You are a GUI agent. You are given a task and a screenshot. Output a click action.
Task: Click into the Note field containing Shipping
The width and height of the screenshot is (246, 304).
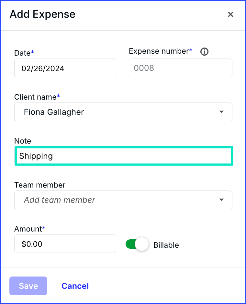[x=124, y=156]
